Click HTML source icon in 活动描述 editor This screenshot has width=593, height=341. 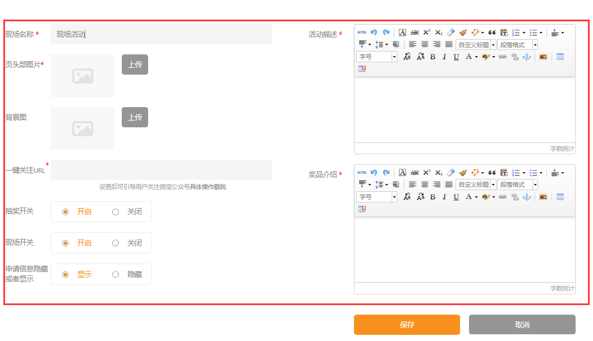pos(362,33)
